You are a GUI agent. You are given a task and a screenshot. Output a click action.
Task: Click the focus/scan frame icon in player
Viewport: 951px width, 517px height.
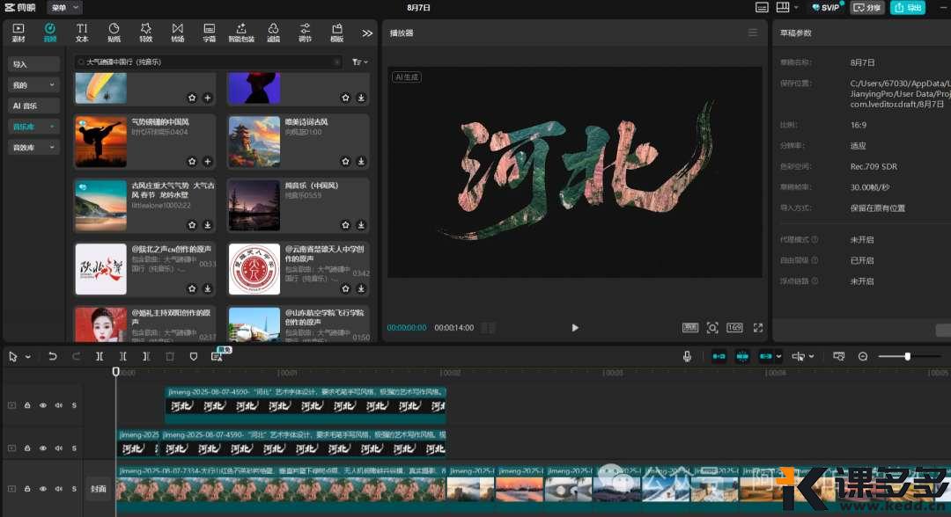[x=712, y=327]
